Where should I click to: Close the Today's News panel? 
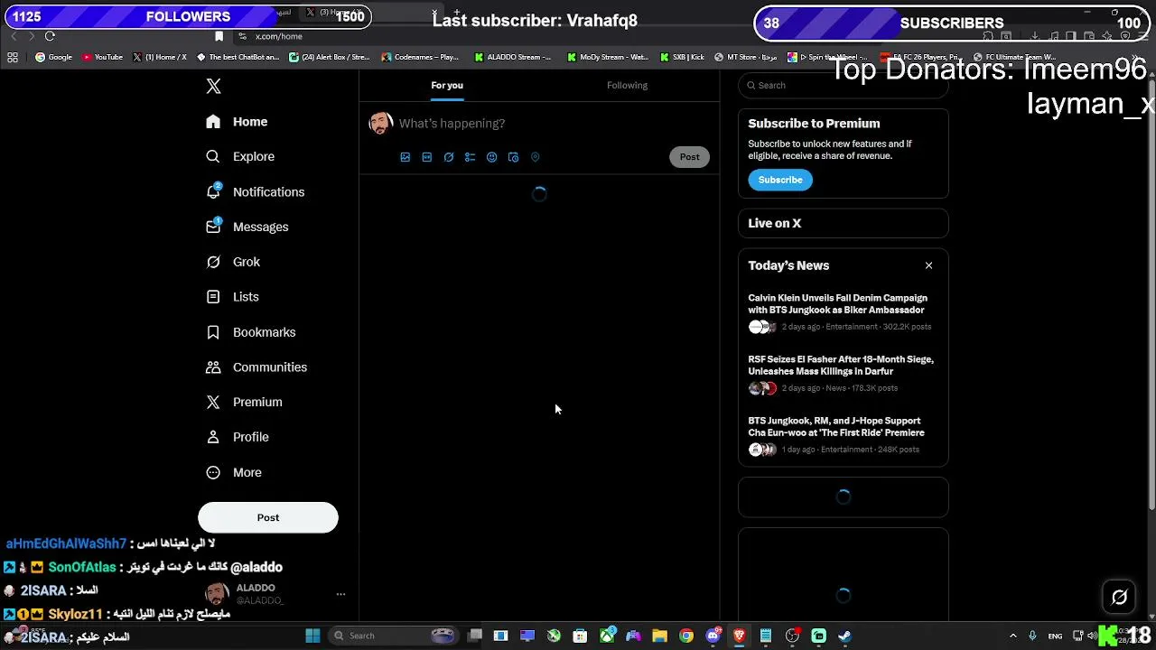pos(928,265)
